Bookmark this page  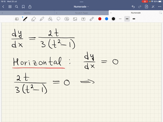point(23,7)
